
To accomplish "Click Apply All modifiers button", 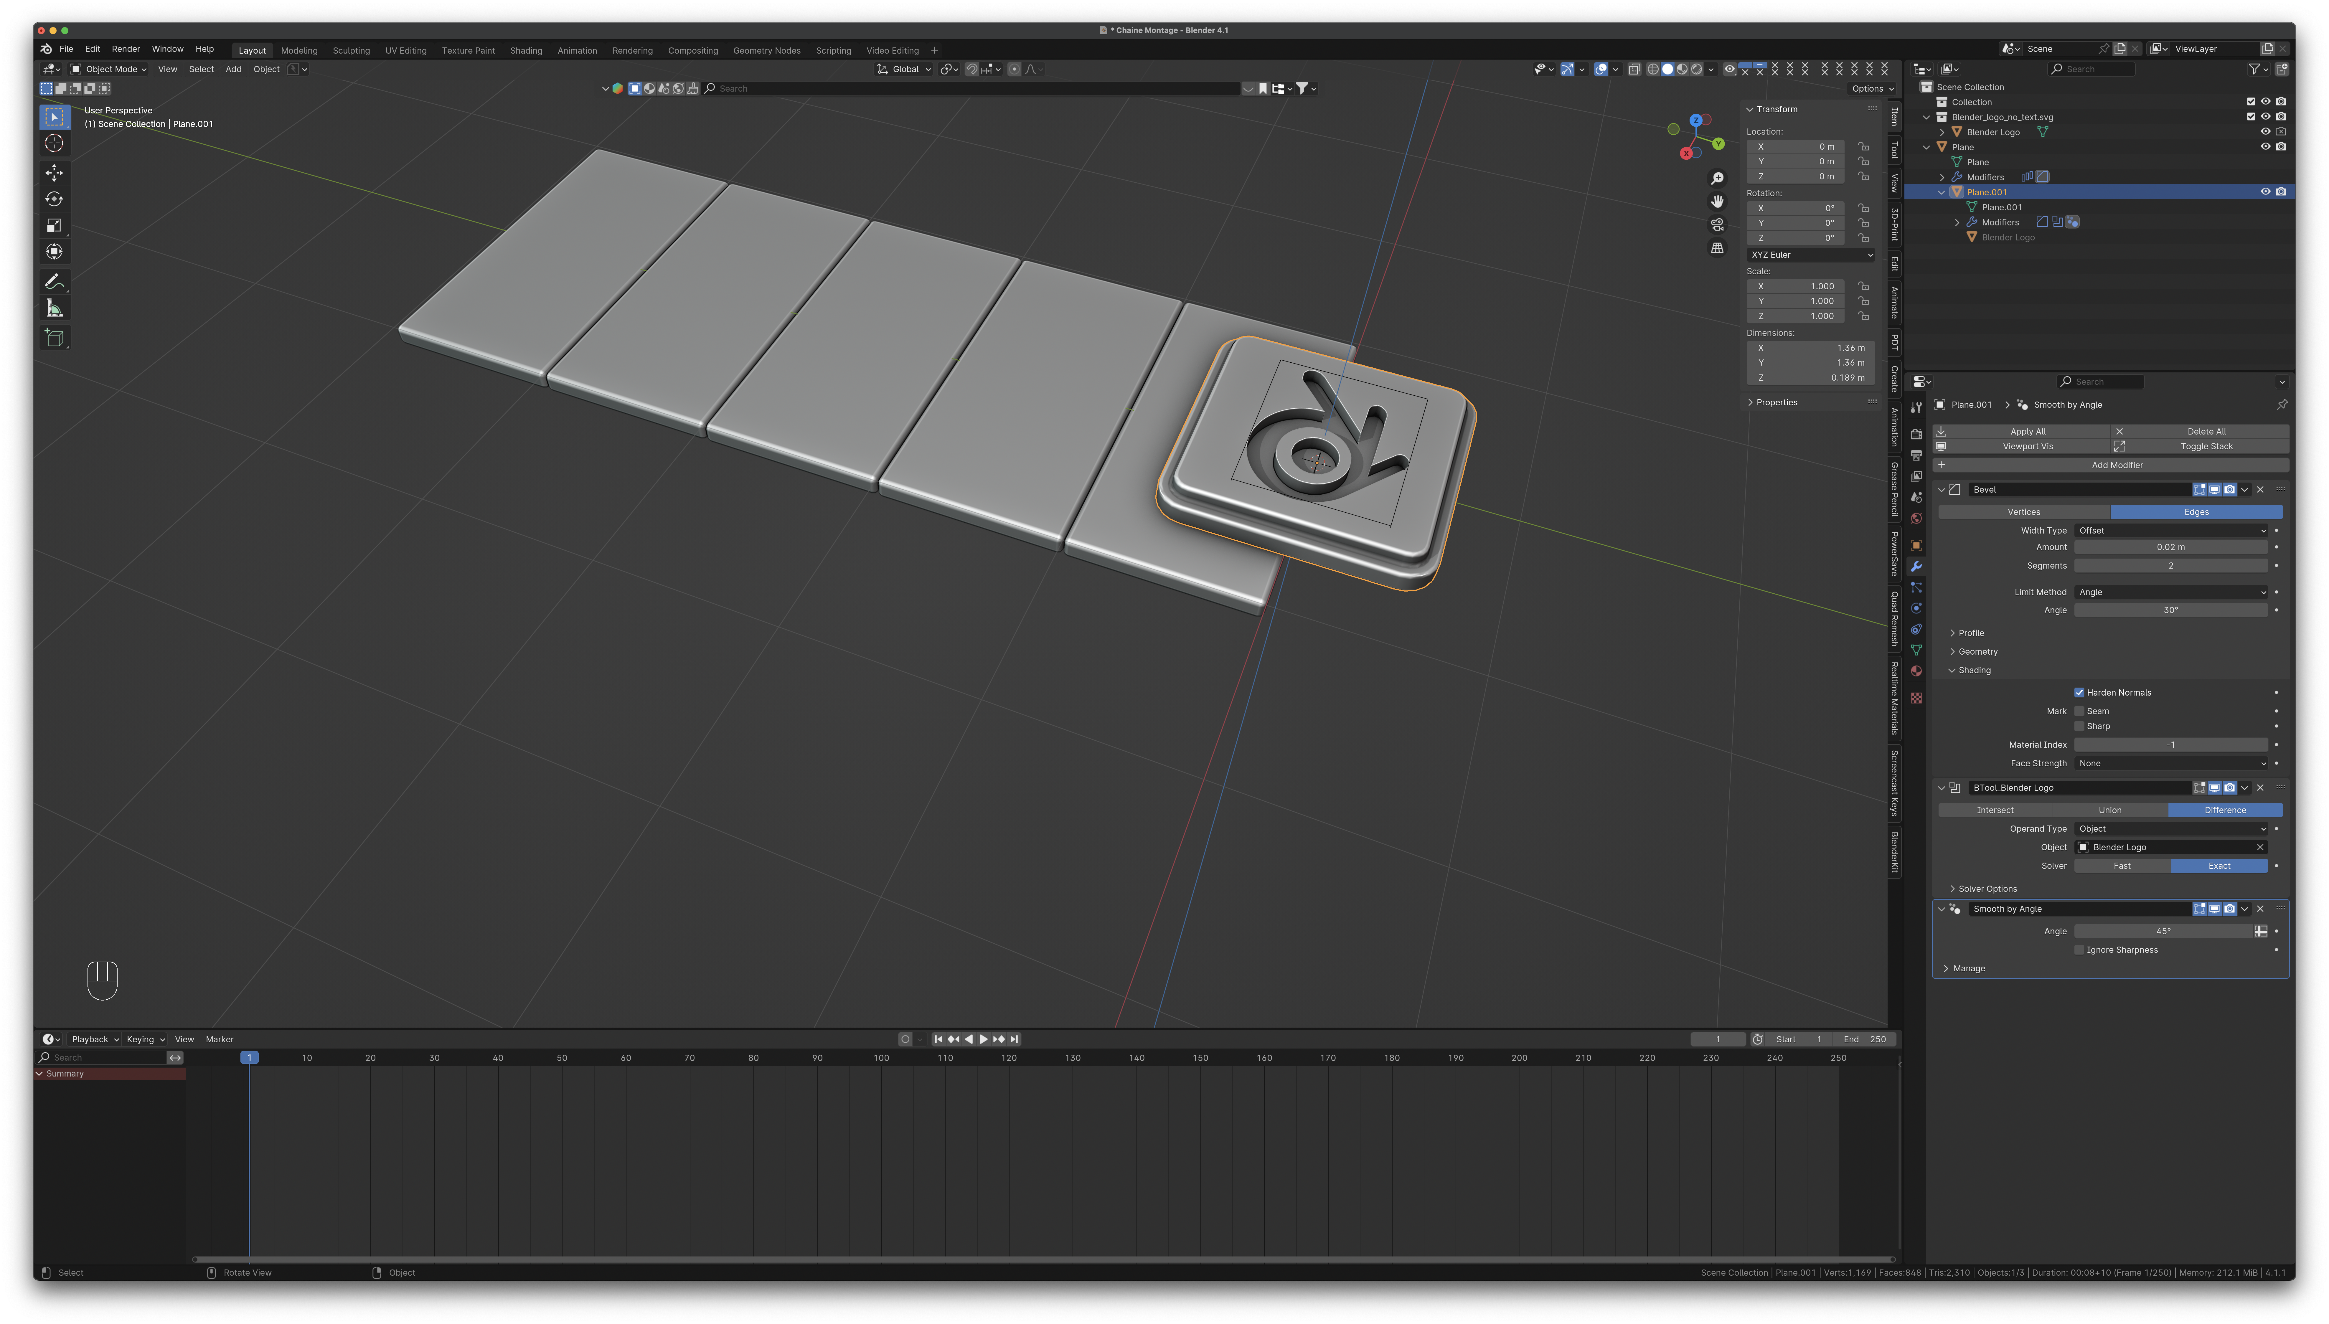I will coord(2022,432).
